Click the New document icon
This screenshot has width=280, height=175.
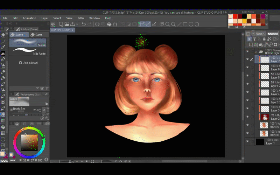pos(61,24)
